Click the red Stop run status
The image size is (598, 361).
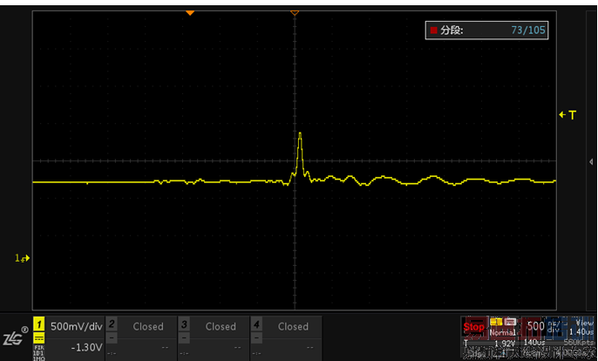(x=473, y=327)
